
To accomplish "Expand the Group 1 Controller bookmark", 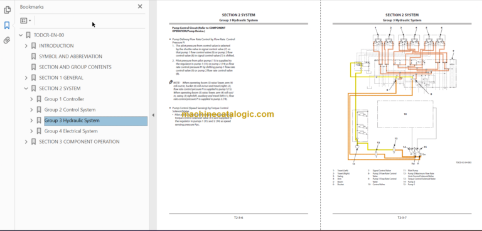I will point(31,99).
